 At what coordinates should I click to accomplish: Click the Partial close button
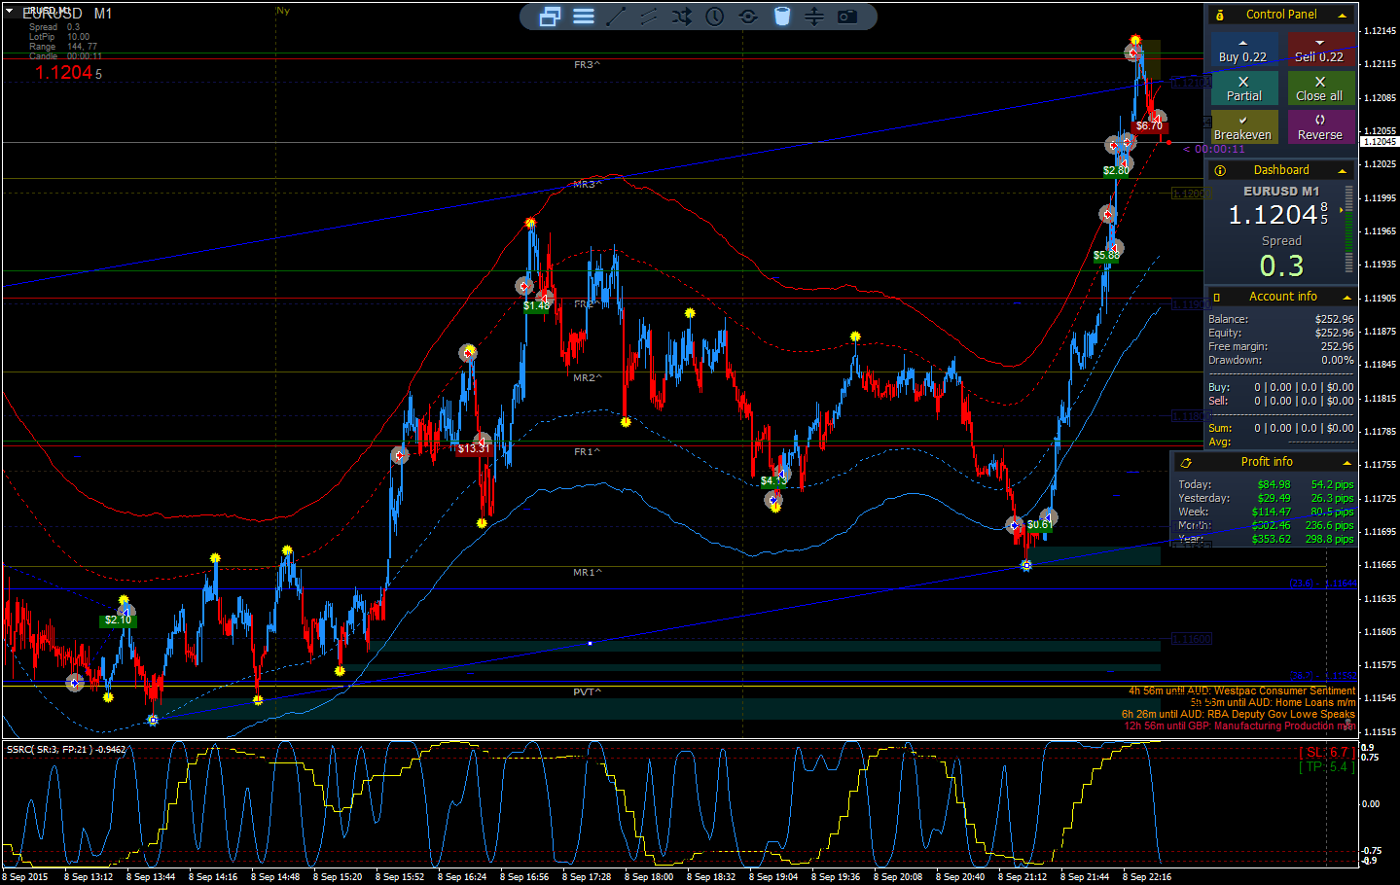(x=1244, y=88)
